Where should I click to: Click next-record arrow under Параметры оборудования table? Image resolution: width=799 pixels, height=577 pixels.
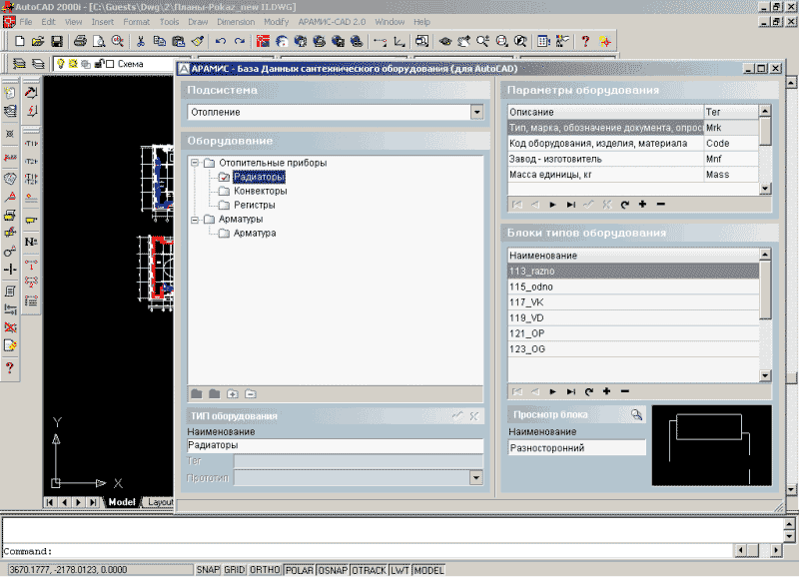[553, 205]
